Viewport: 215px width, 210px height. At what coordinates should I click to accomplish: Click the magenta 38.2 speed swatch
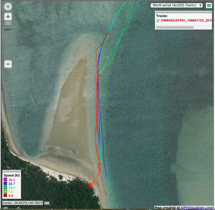click(x=5, y=179)
